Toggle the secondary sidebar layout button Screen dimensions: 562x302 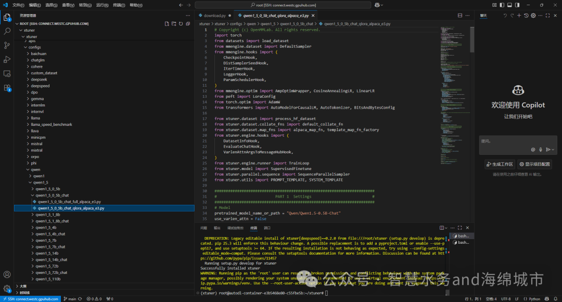pyautogui.click(x=517, y=5)
